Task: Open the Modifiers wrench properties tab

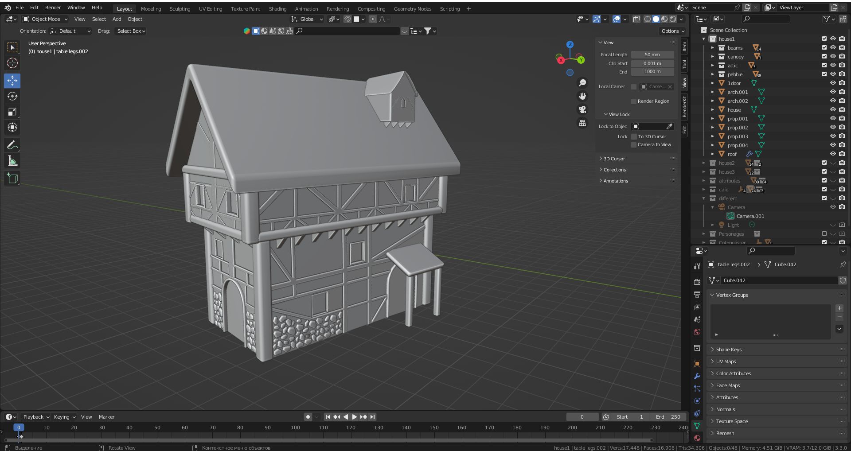Action: click(x=697, y=376)
